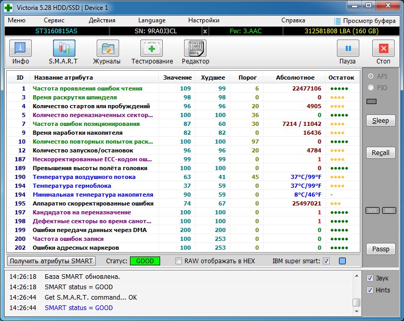Select row Ошибки передачи данных через DMA
This screenshot has height=321, width=404.
[x=183, y=230]
